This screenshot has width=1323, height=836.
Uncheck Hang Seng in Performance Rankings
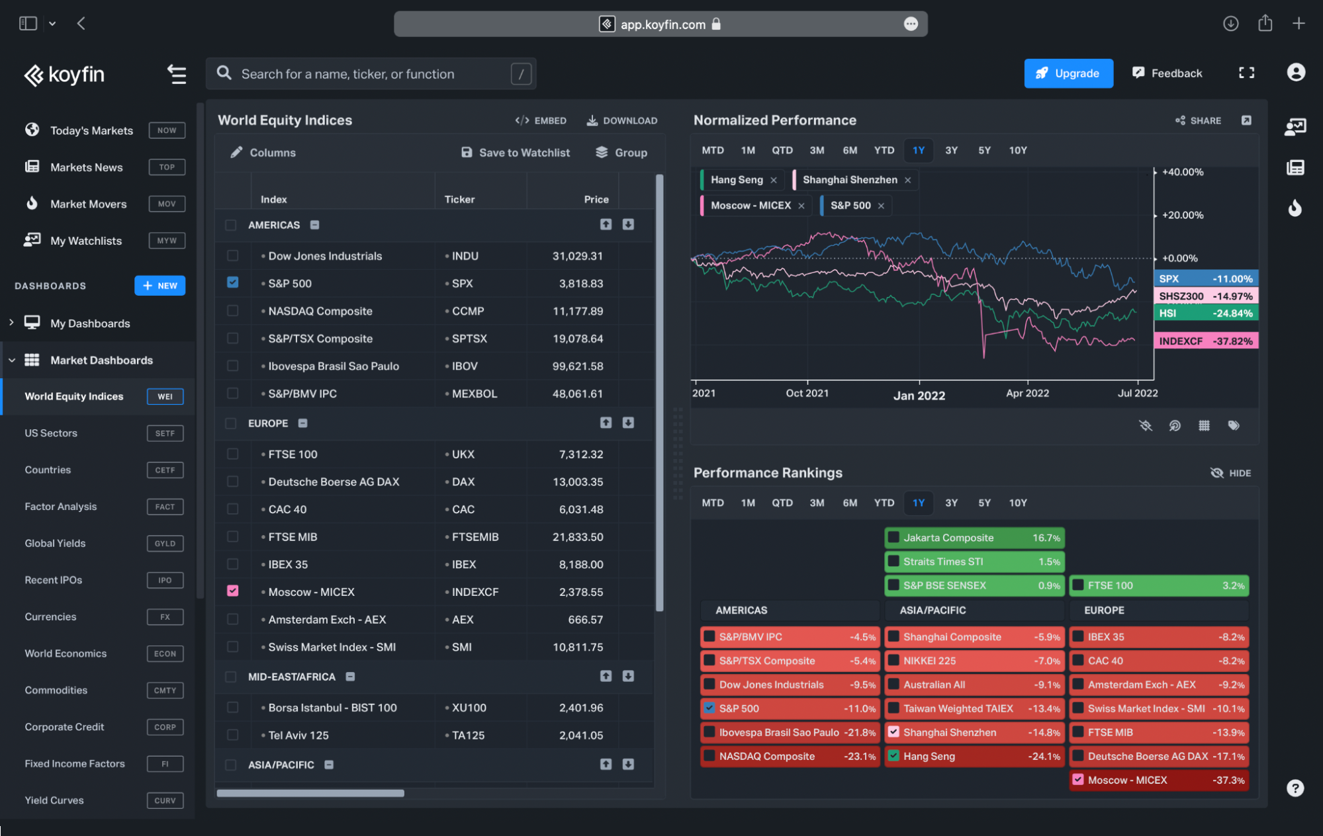coord(893,755)
